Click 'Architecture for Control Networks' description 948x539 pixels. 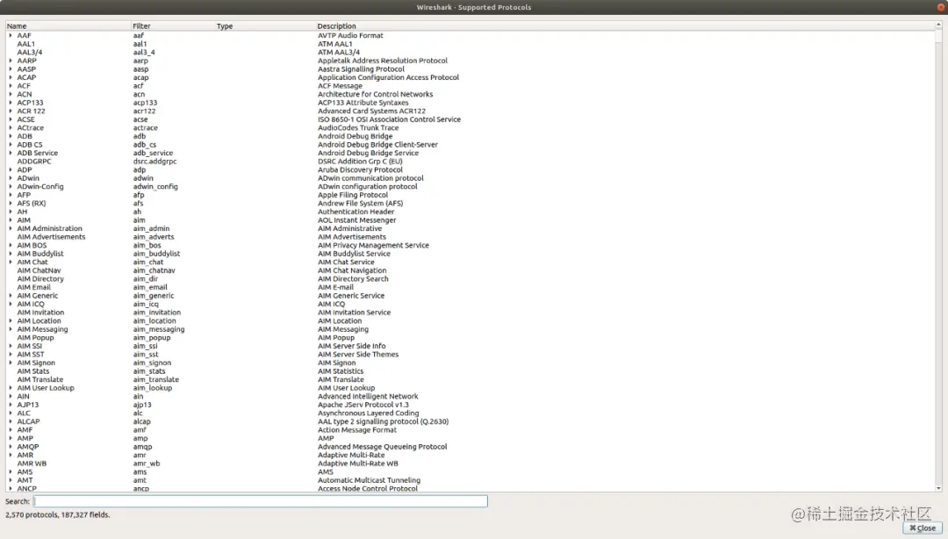click(x=376, y=95)
